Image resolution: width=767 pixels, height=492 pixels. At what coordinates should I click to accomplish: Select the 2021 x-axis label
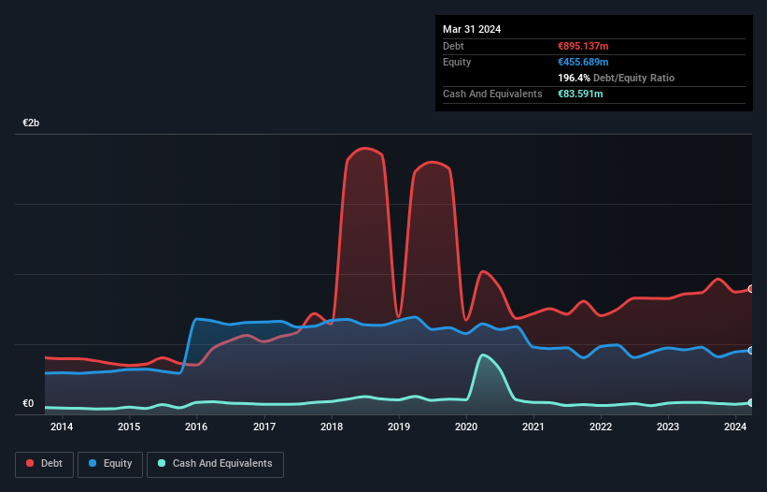[533, 427]
